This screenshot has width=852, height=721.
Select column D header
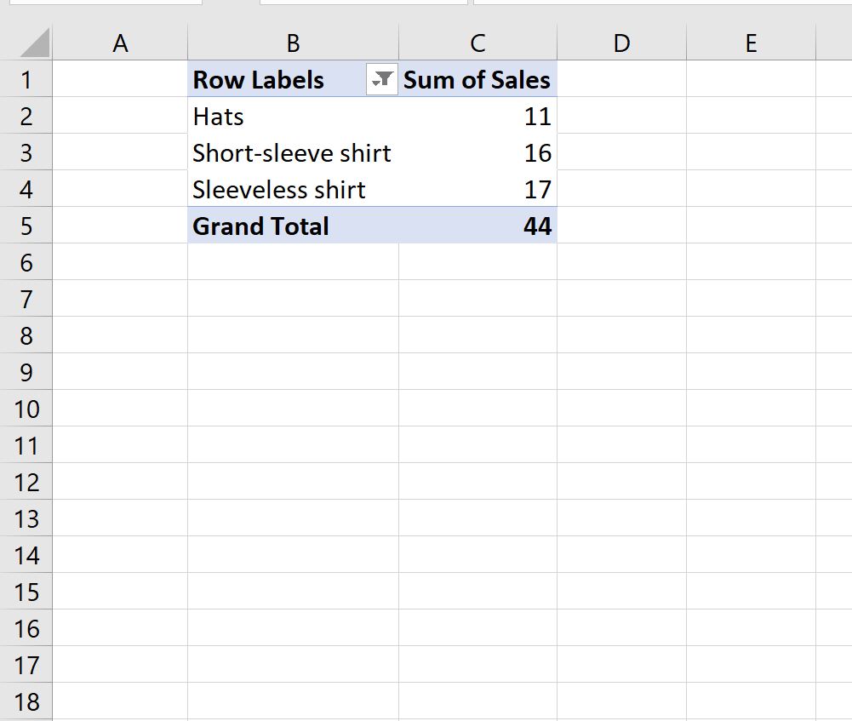[x=621, y=43]
